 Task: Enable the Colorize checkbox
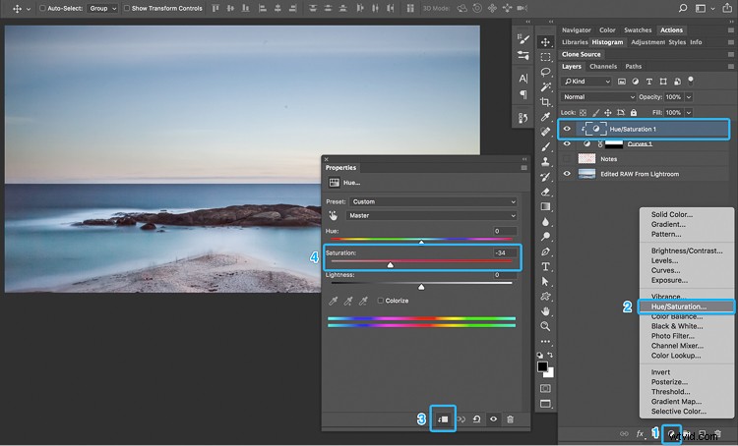(x=380, y=301)
